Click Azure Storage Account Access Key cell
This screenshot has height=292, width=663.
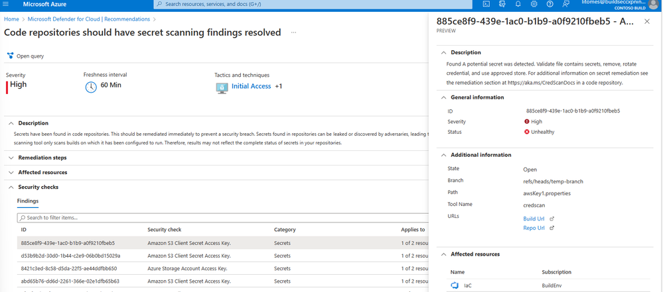pyautogui.click(x=187, y=268)
